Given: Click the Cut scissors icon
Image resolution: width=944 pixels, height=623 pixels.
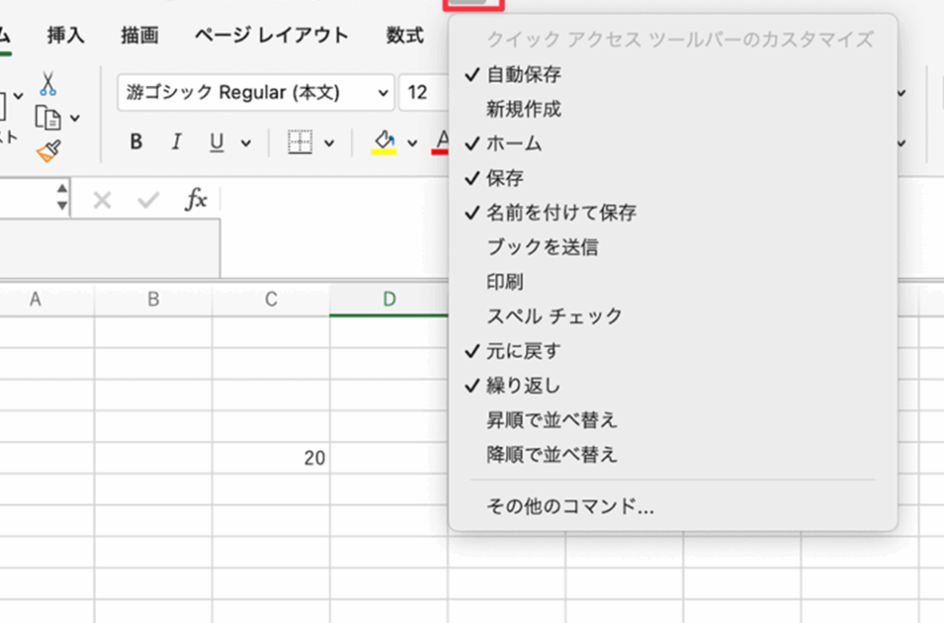Looking at the screenshot, I should (48, 85).
